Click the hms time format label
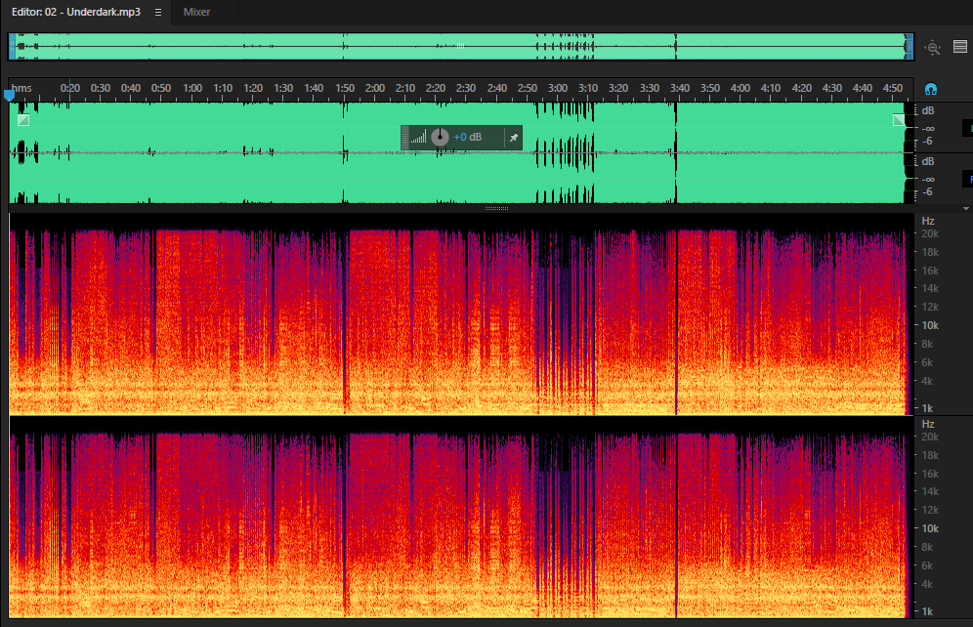The height and width of the screenshot is (627, 973). pyautogui.click(x=21, y=88)
